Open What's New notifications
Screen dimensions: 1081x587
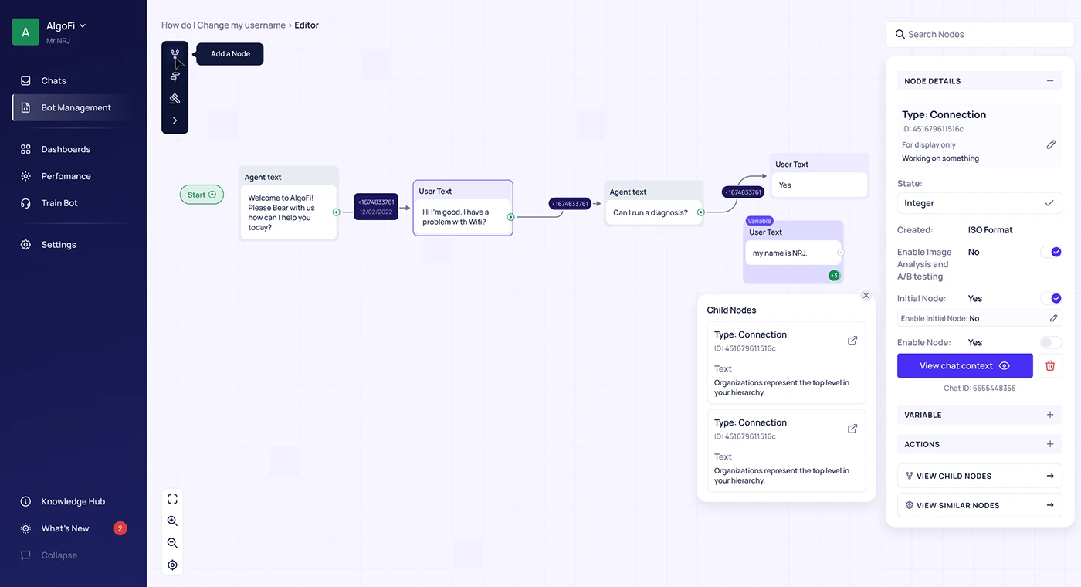point(73,528)
